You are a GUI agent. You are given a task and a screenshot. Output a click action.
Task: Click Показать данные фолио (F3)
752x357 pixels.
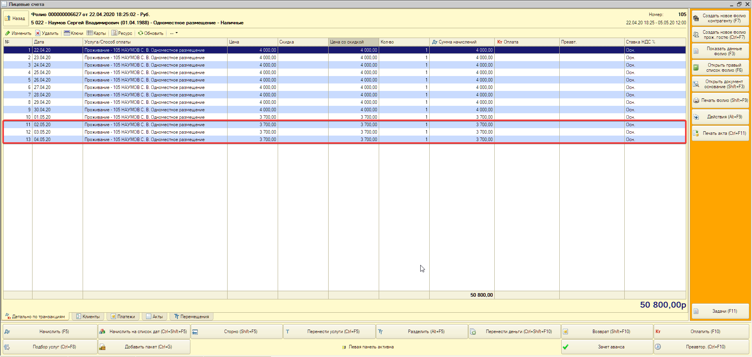click(x=720, y=51)
